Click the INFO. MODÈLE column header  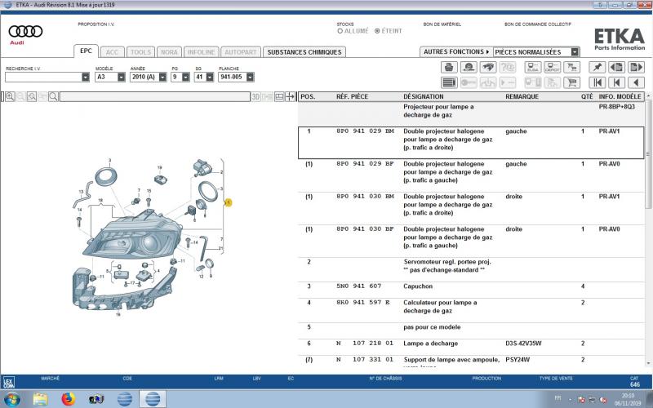[x=620, y=96]
